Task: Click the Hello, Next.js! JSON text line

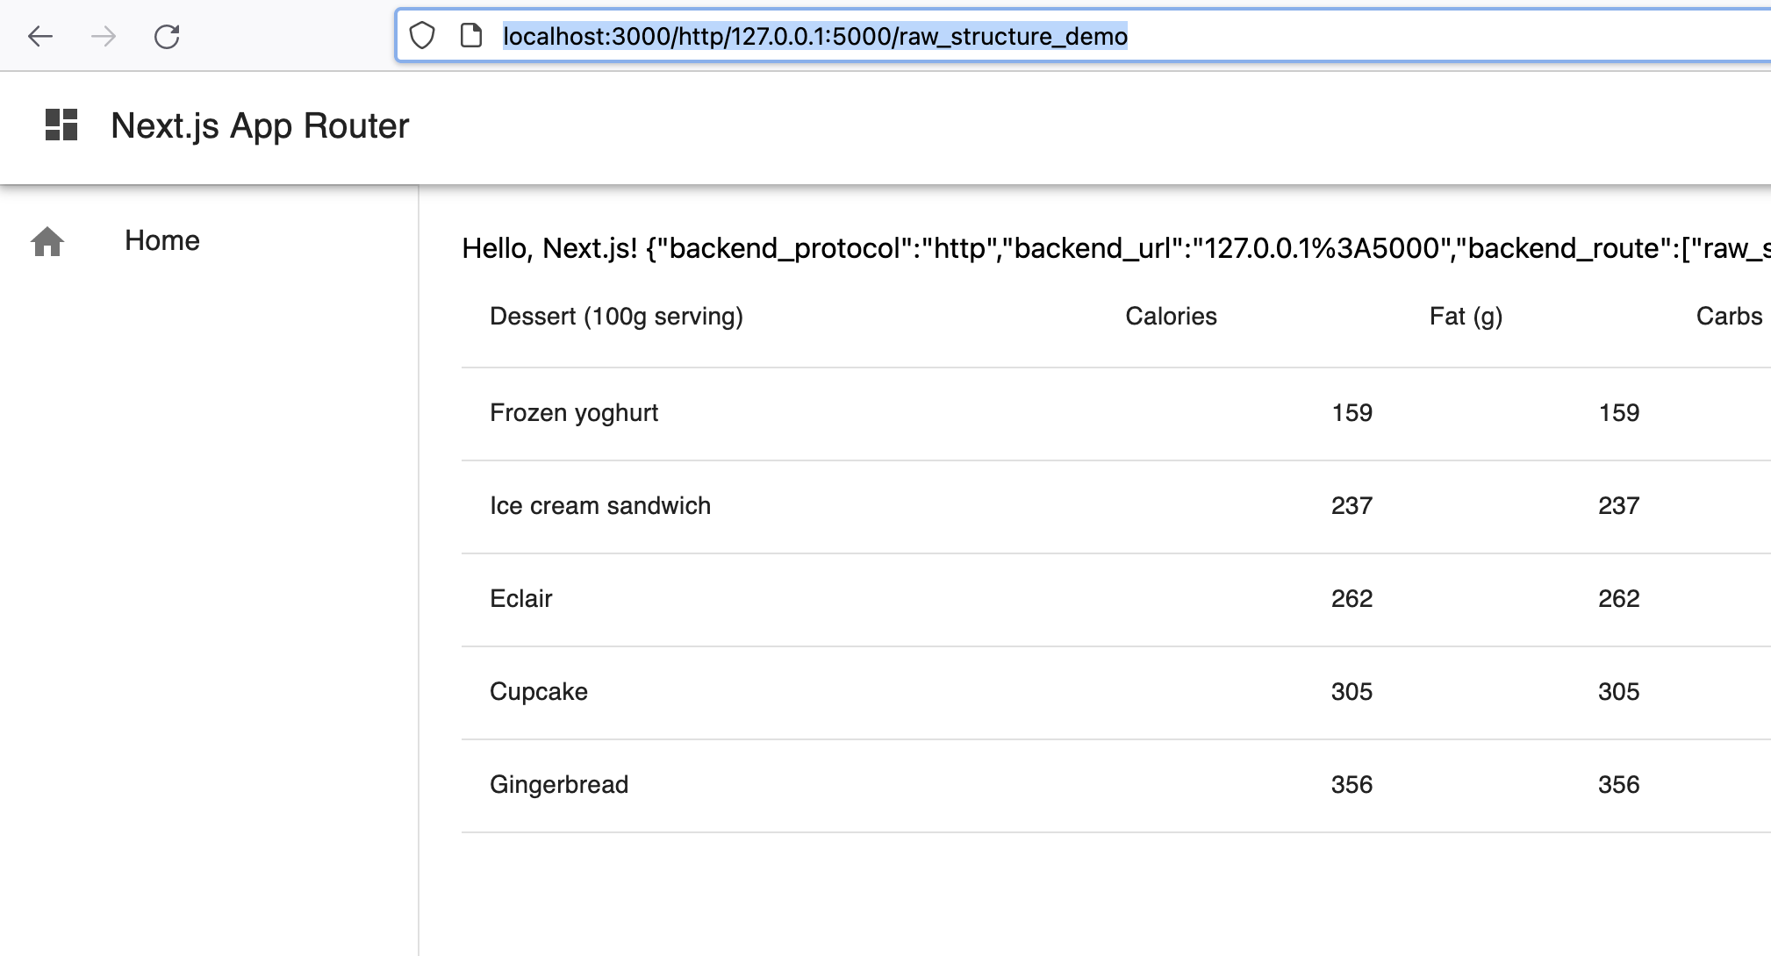Action: tap(1116, 249)
